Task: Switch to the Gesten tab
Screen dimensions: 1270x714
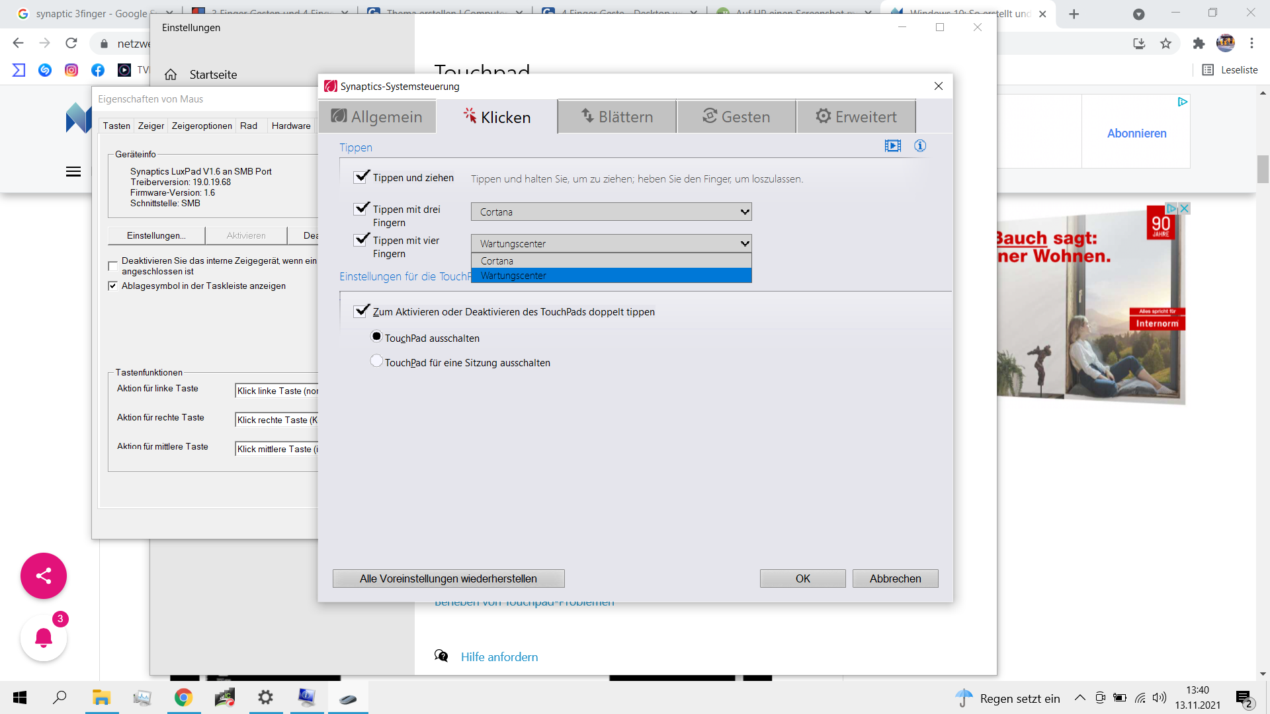Action: [736, 117]
